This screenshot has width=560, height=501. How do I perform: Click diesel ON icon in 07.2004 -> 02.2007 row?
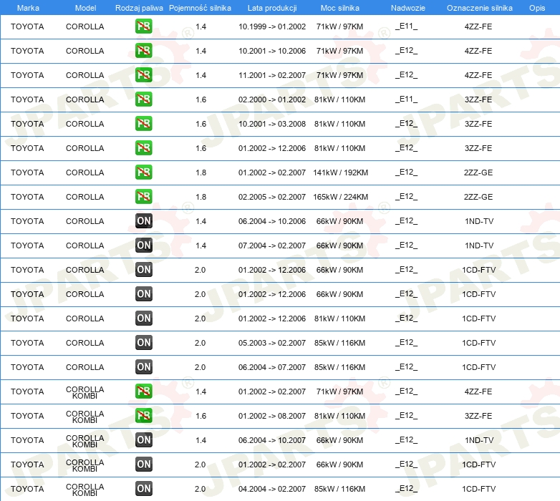(143, 245)
